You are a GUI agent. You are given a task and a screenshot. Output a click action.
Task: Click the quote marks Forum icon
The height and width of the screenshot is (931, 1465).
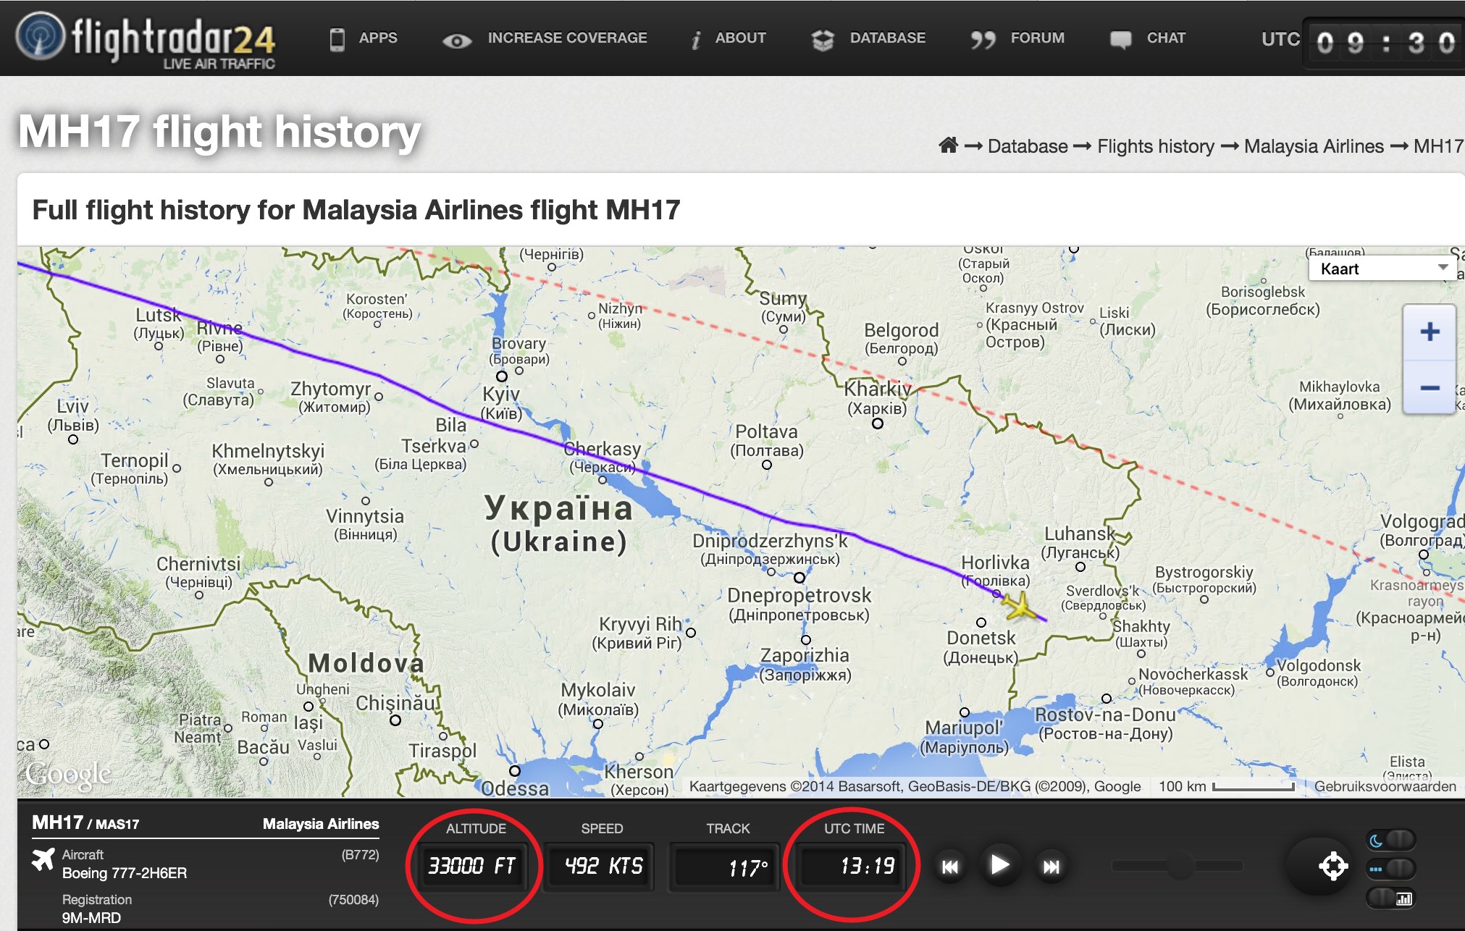click(983, 41)
